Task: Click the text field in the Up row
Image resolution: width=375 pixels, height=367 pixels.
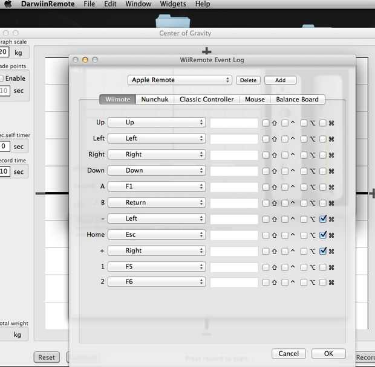Action: 234,123
